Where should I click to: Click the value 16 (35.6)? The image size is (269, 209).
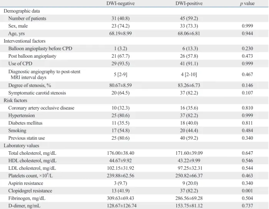189,108
